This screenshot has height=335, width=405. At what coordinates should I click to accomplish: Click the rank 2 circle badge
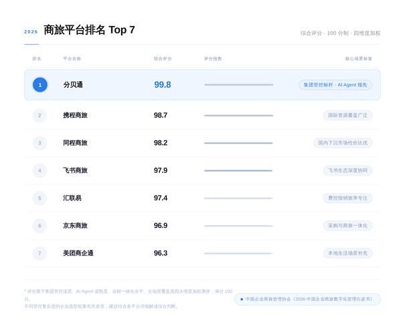(x=39, y=115)
